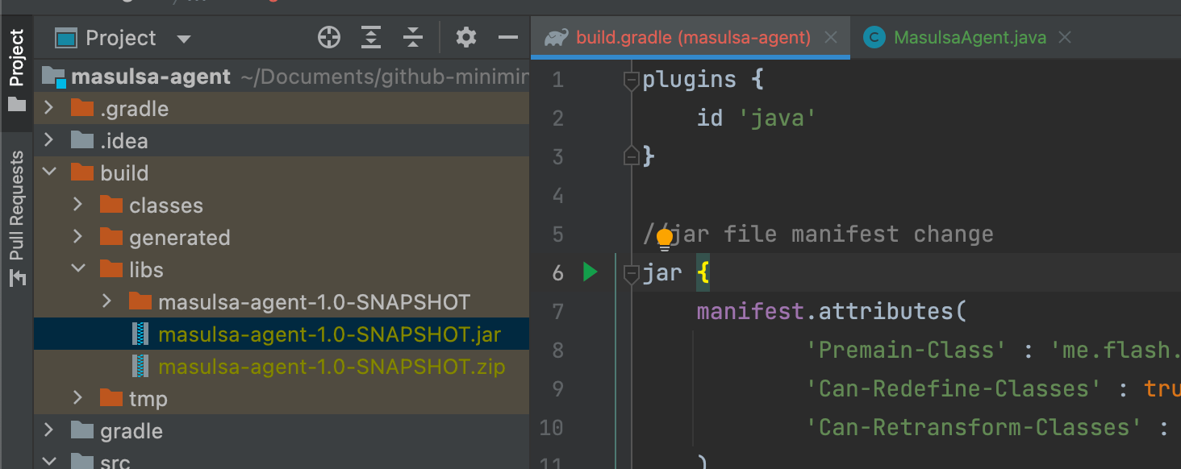Click the 'Can-Redefine-Classes' string in code
The image size is (1181, 469).
954,388
